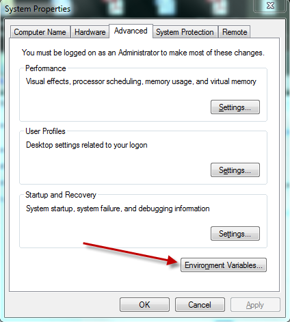Click the greyed-out Apply button
Image resolution: width=290 pixels, height=322 pixels.
click(x=255, y=305)
